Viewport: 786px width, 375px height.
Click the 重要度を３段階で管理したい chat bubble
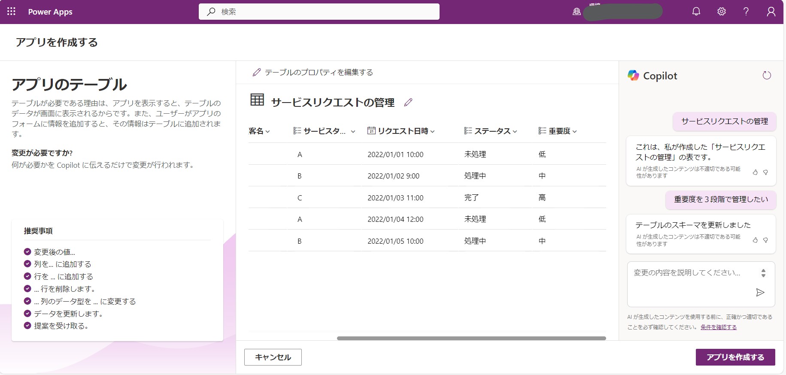click(721, 199)
